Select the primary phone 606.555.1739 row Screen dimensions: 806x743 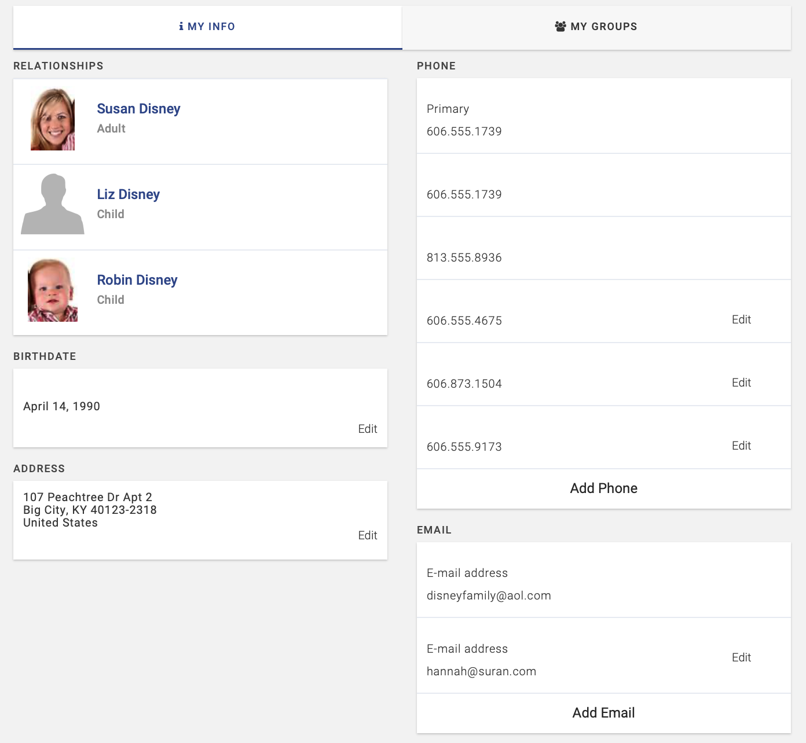point(603,120)
